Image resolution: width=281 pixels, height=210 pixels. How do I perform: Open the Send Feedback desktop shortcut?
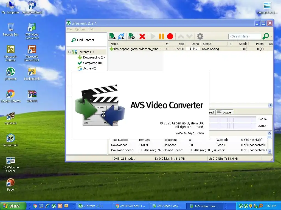click(32, 7)
